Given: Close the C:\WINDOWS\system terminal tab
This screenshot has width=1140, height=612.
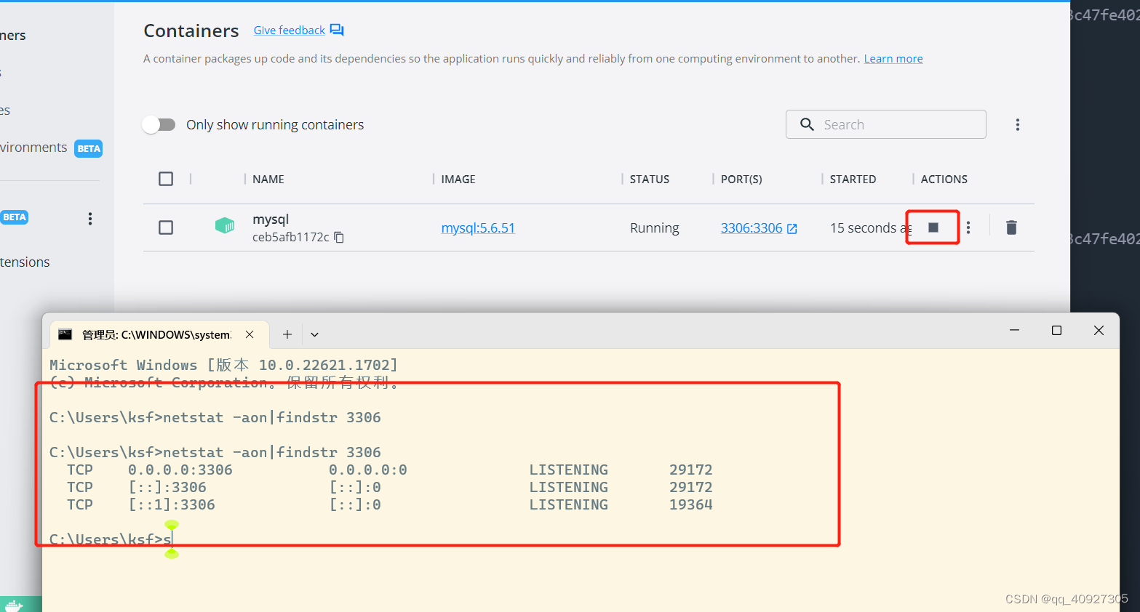Looking at the screenshot, I should [x=250, y=334].
